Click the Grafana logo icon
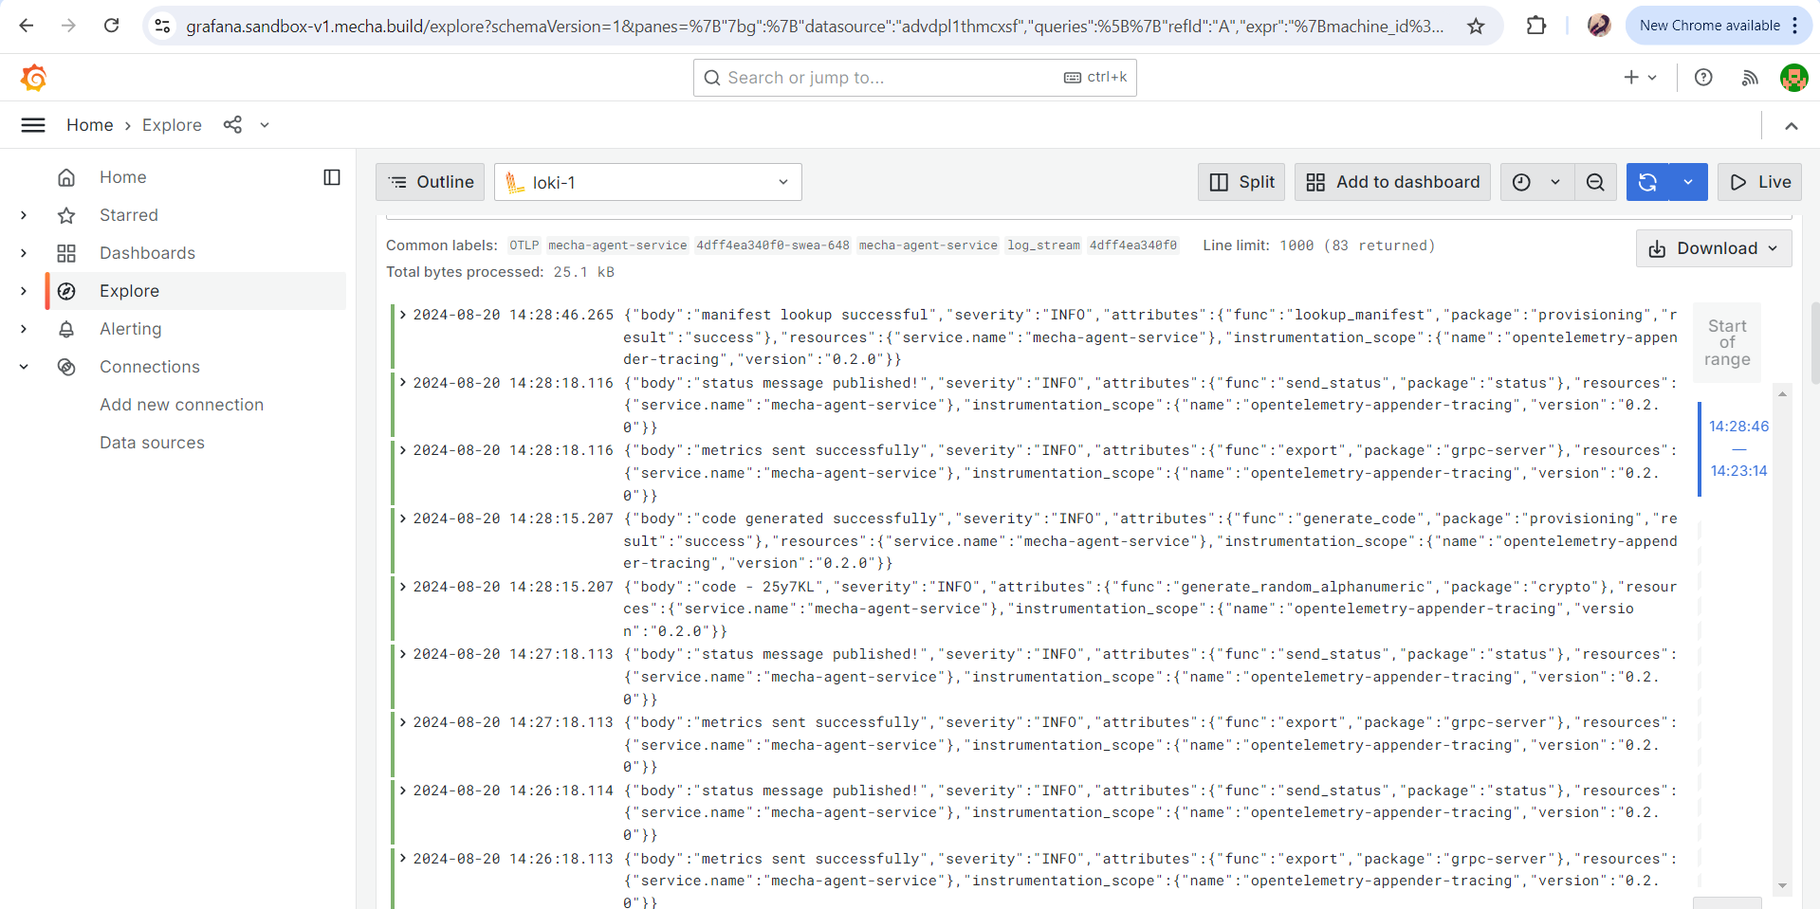 tap(34, 78)
